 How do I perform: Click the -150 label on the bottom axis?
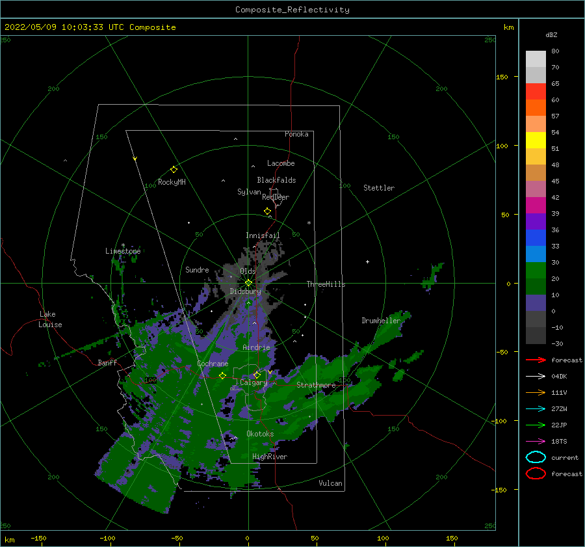click(38, 538)
